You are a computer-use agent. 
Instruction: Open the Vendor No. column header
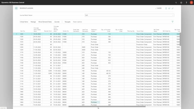click(66, 31)
